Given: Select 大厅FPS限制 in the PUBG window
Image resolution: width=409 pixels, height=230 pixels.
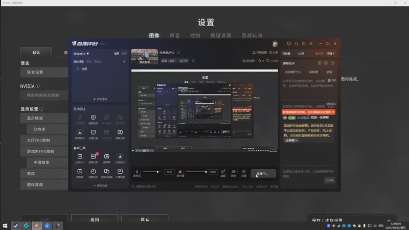Looking at the screenshot, I should [x=44, y=140].
